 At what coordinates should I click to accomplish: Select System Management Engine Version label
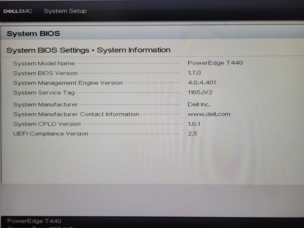click(68, 83)
